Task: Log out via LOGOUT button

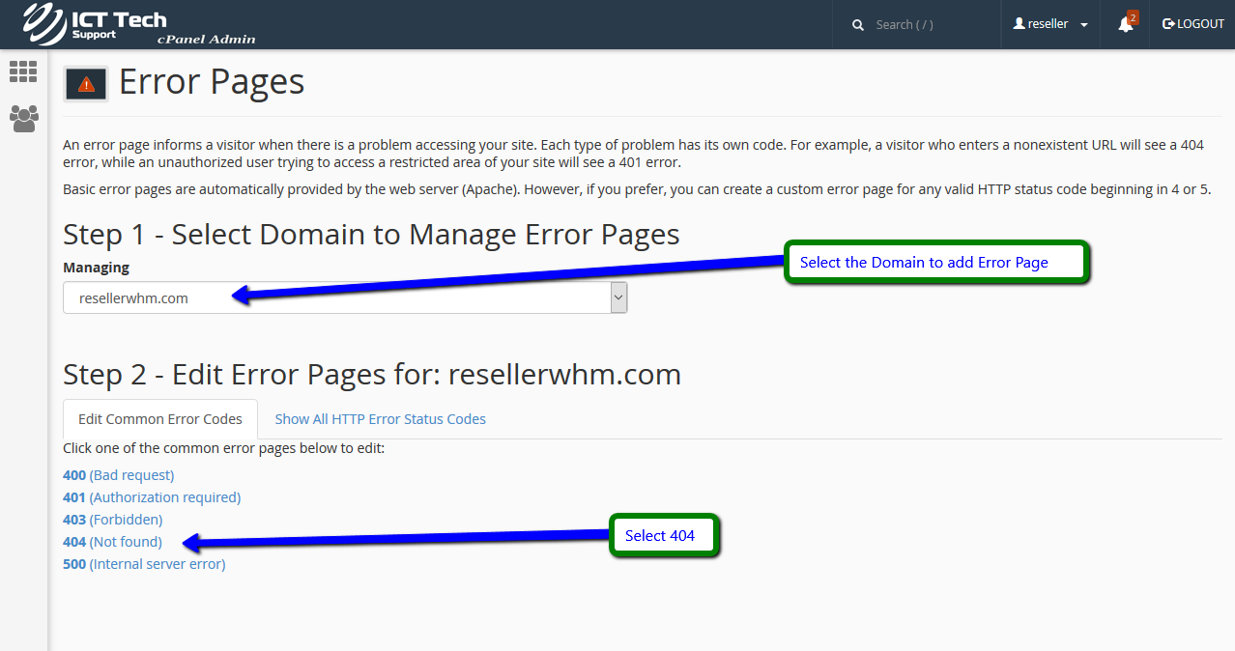Action: pos(1193,24)
